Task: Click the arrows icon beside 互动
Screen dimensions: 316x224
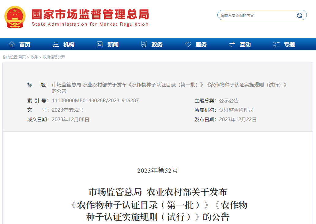Action: pyautogui.click(x=232, y=44)
